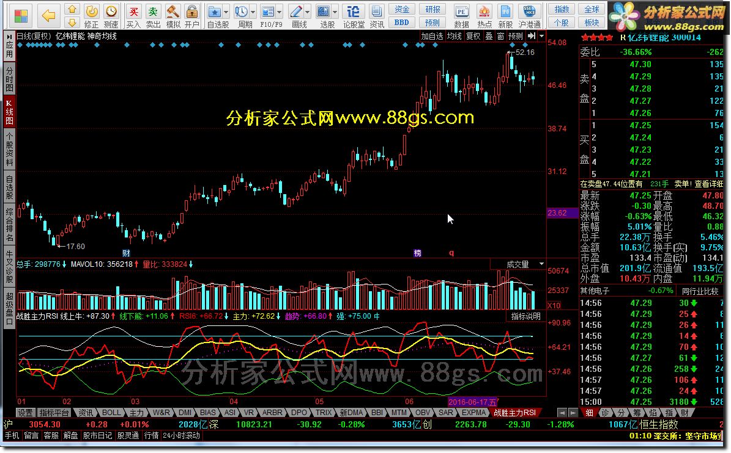Image resolution: width=731 pixels, height=453 pixels.
Task: Toggle the 窗 multi-window button
Action: (501, 36)
